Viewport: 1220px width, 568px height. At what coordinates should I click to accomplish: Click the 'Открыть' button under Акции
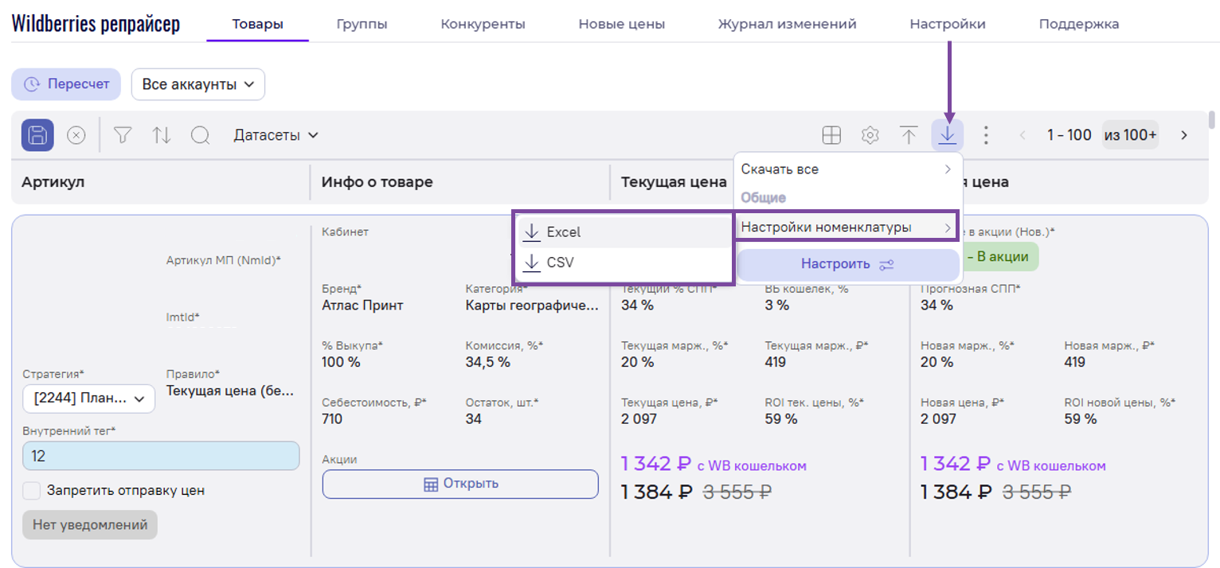pos(460,484)
